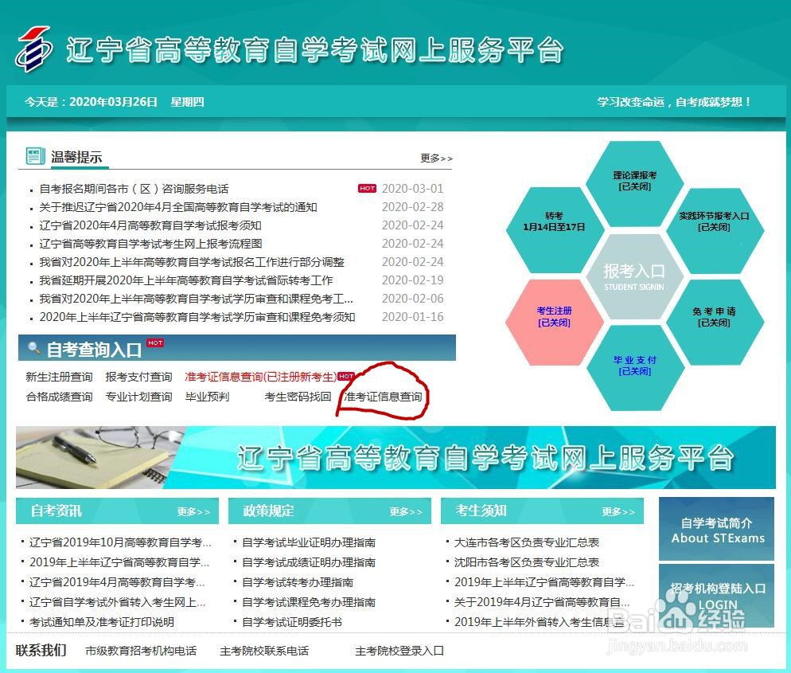
Task: Click 自学考试简介 About STExams button
Action: [x=716, y=529]
